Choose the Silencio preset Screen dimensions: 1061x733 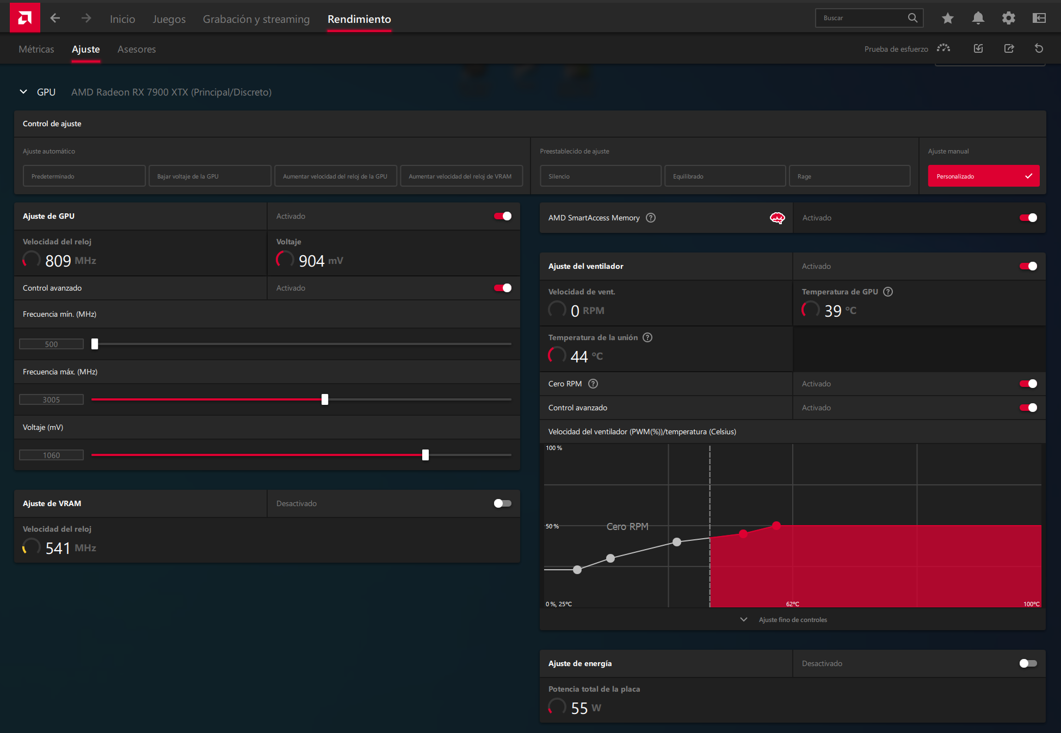click(x=601, y=176)
